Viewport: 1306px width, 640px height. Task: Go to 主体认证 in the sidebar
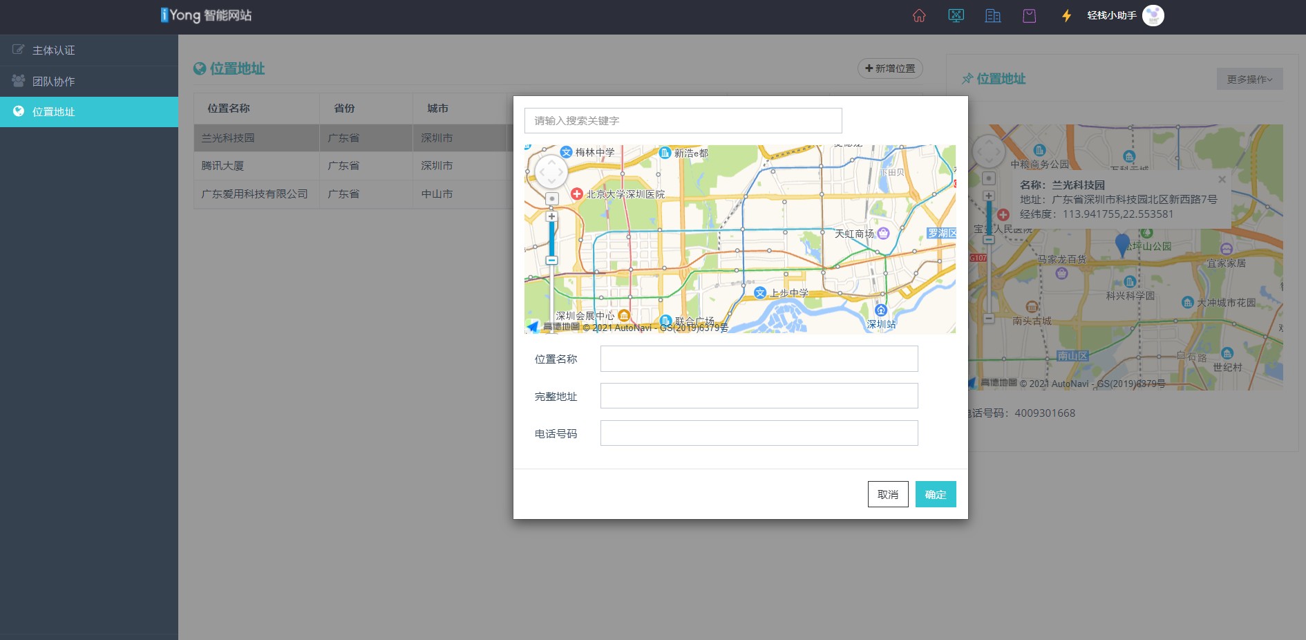(89, 50)
